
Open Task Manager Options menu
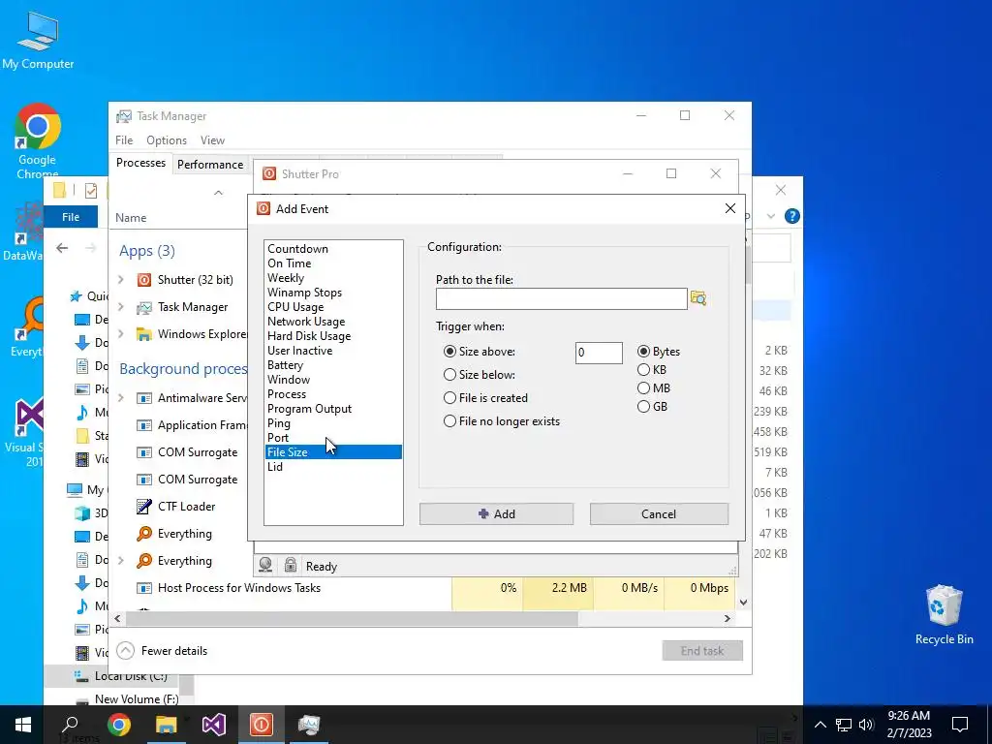click(167, 140)
